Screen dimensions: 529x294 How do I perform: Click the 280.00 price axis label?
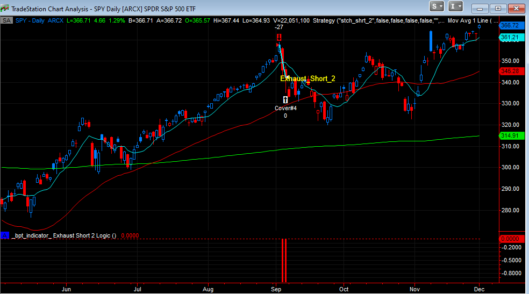click(x=510, y=210)
